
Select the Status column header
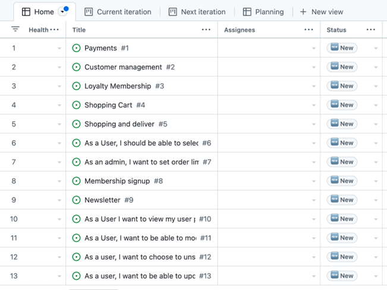point(336,30)
